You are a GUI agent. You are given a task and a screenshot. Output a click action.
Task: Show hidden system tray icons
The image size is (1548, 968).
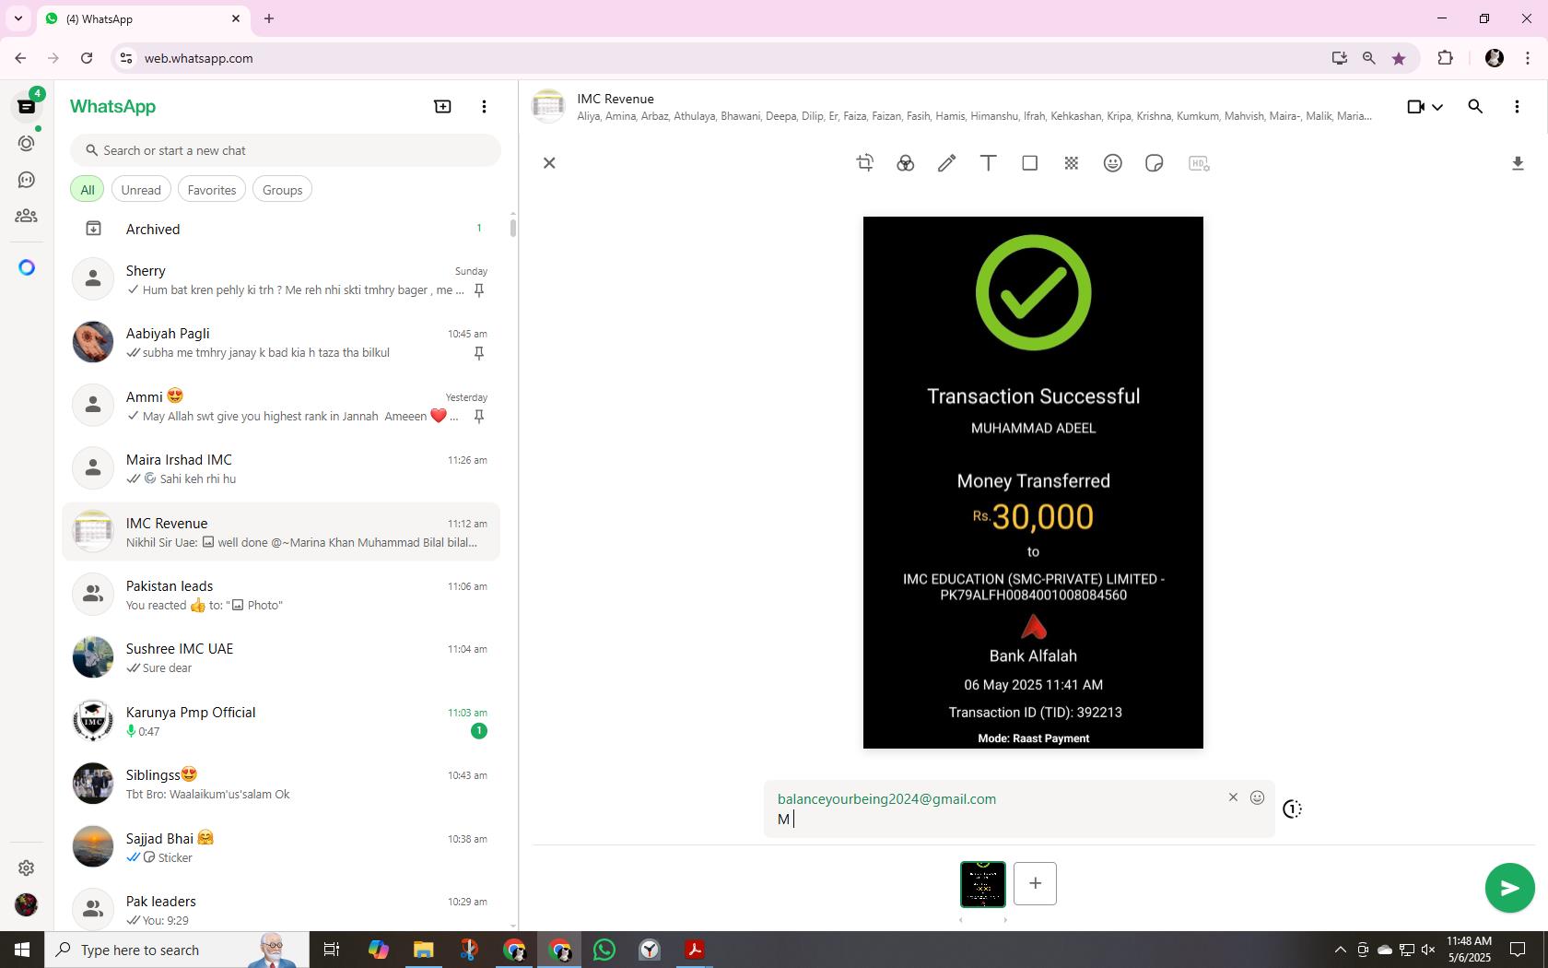pyautogui.click(x=1340, y=950)
